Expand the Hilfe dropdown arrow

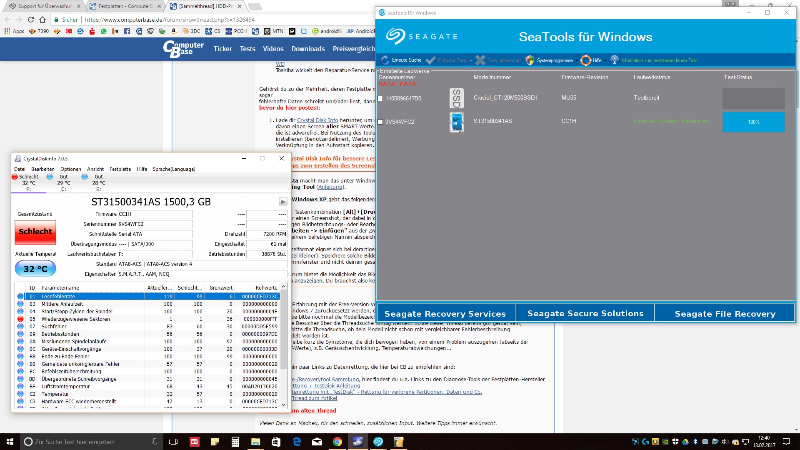pyautogui.click(x=605, y=60)
